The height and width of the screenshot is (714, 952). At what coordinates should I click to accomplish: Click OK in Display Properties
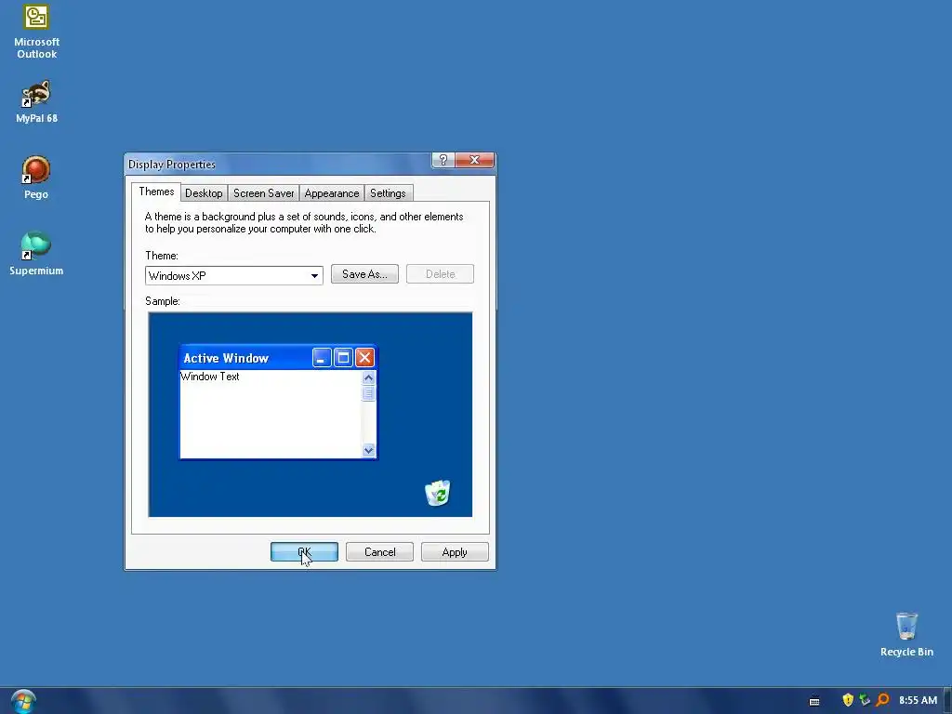(x=304, y=552)
